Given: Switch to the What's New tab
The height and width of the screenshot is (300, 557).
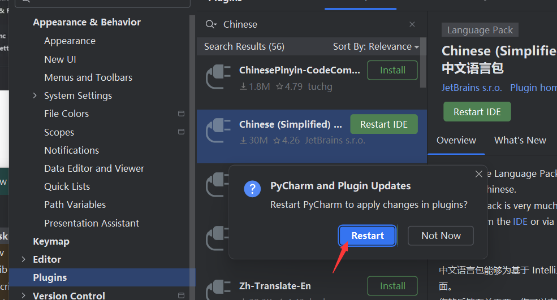Looking at the screenshot, I should [520, 140].
